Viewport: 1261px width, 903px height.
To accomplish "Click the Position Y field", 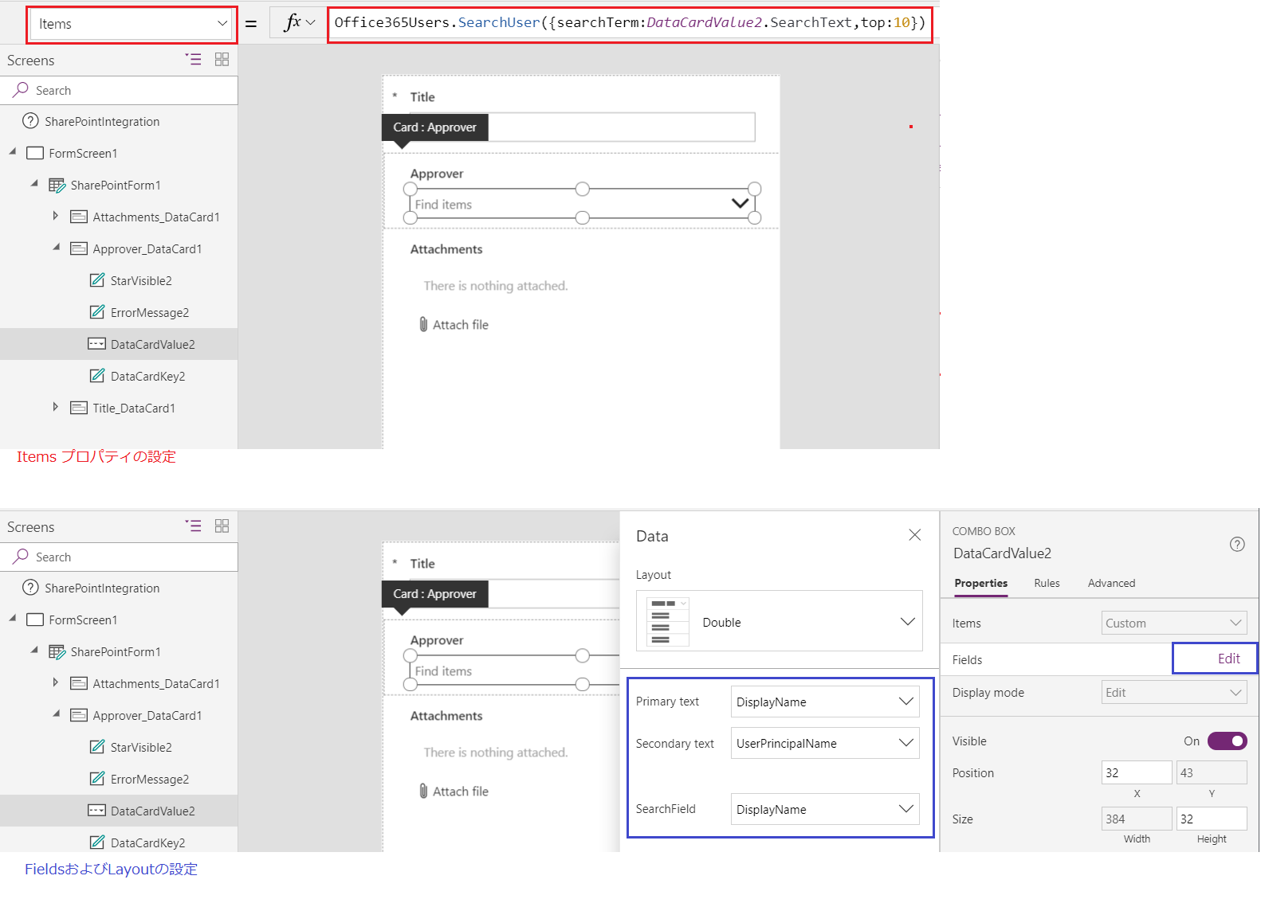I will tap(1212, 772).
